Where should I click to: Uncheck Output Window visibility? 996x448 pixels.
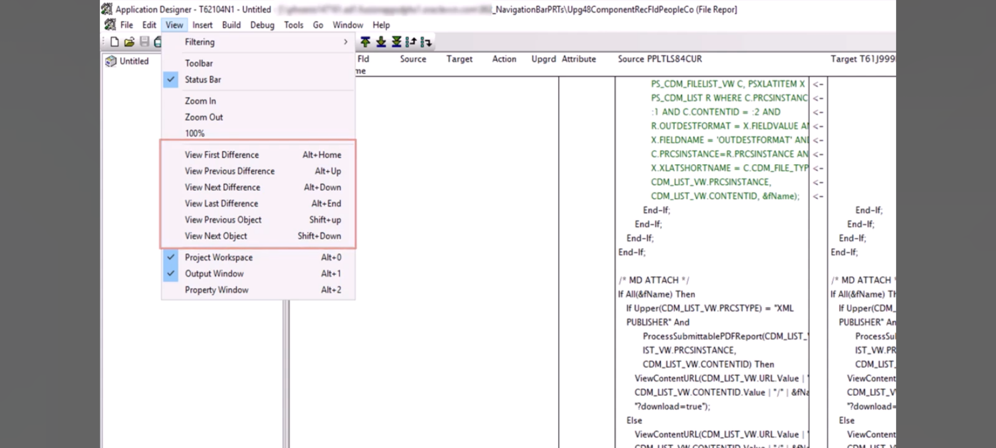[214, 273]
